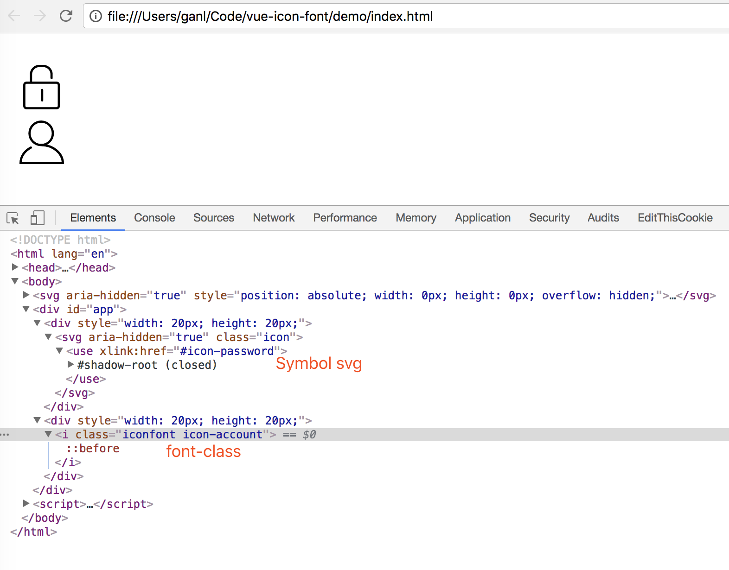Click the account user icon on page
This screenshot has width=729, height=570.
[x=42, y=142]
